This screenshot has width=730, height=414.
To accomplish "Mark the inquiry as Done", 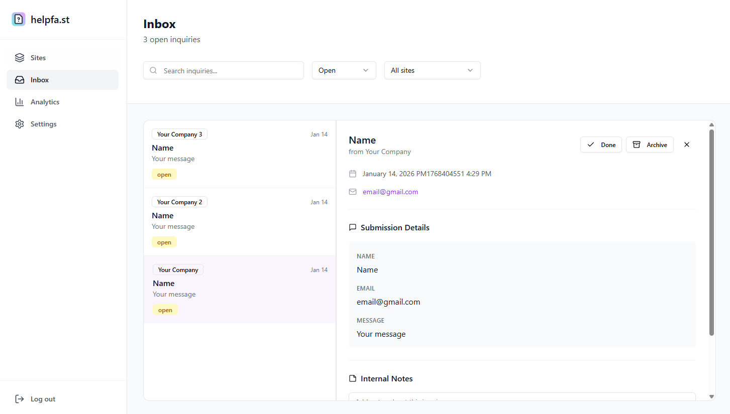I will (601, 145).
